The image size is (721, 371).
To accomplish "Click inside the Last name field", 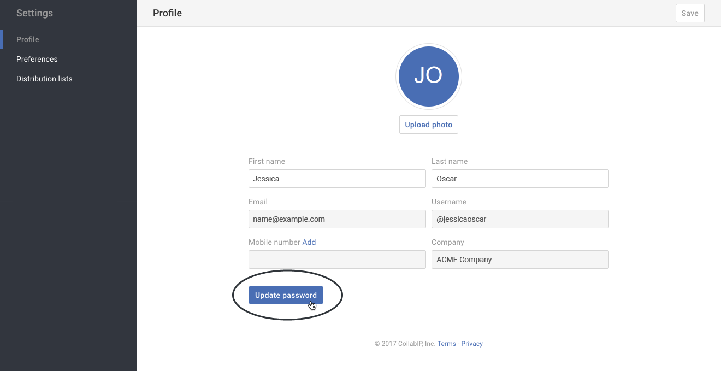I will [519, 179].
